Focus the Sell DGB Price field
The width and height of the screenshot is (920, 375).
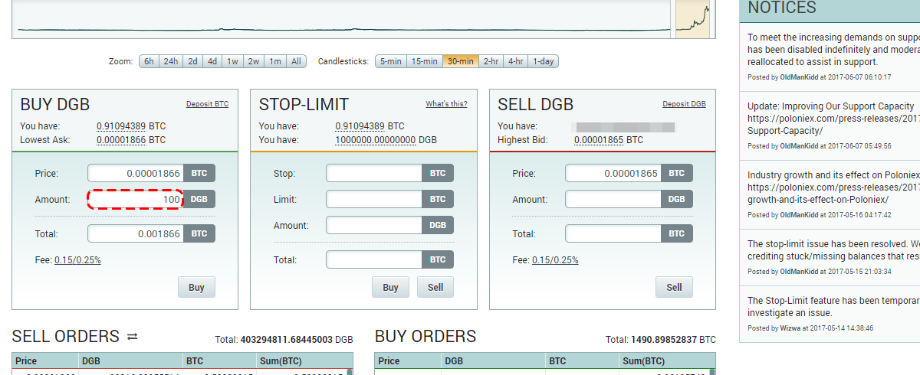[613, 174]
